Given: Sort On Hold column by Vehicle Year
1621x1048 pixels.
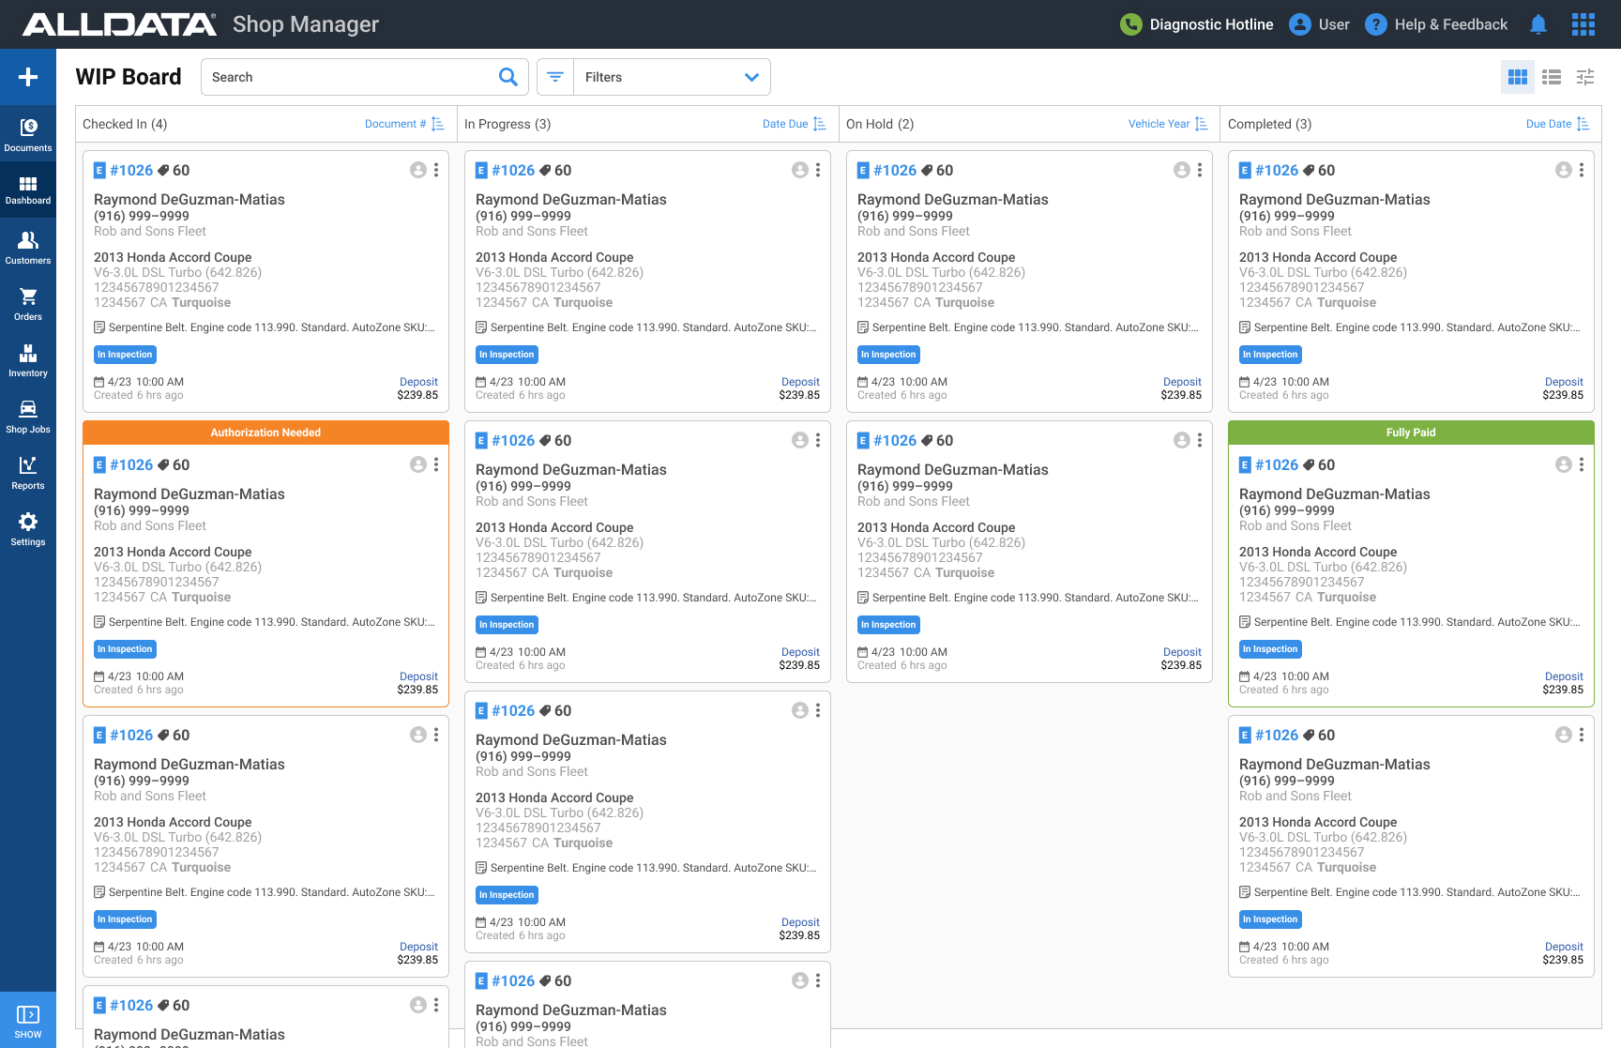Looking at the screenshot, I should tap(1167, 124).
